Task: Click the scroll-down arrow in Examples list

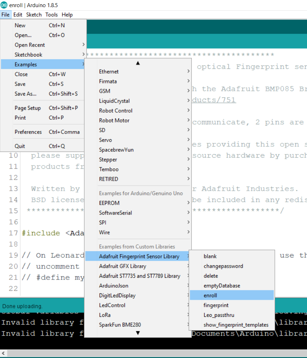Action: 138,333
